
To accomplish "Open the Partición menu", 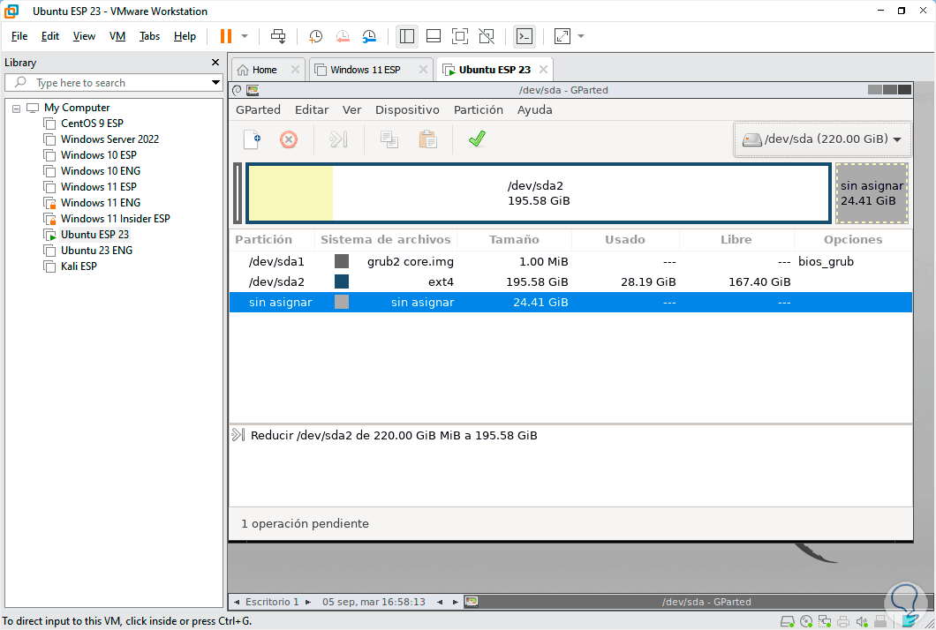I will (x=478, y=109).
